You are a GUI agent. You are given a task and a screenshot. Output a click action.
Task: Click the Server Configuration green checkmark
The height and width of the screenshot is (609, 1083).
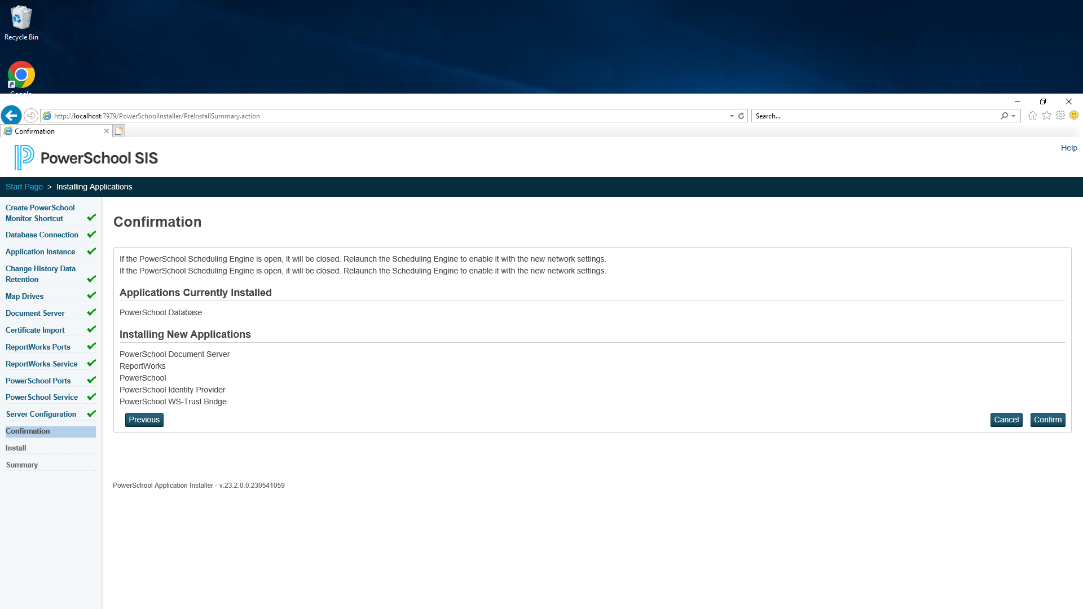click(x=91, y=414)
